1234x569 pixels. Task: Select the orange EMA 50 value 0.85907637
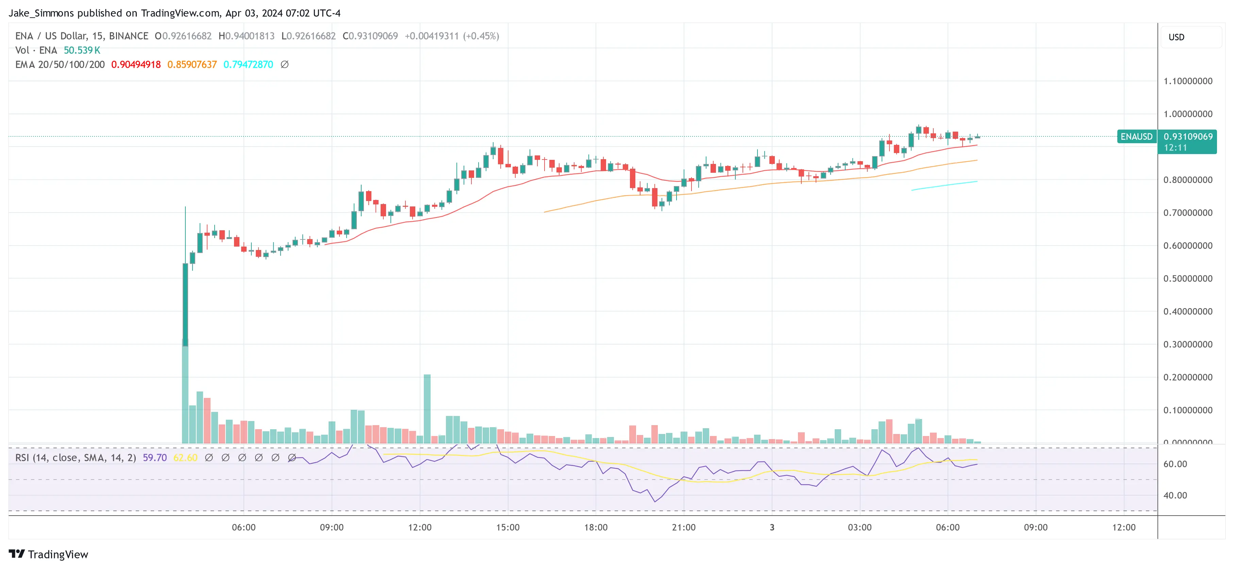pos(192,64)
